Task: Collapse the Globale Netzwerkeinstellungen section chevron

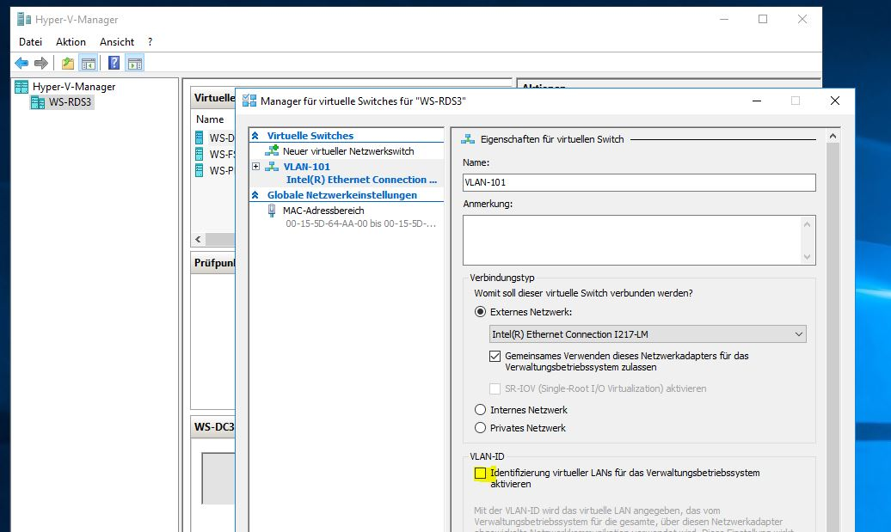Action: pos(255,195)
